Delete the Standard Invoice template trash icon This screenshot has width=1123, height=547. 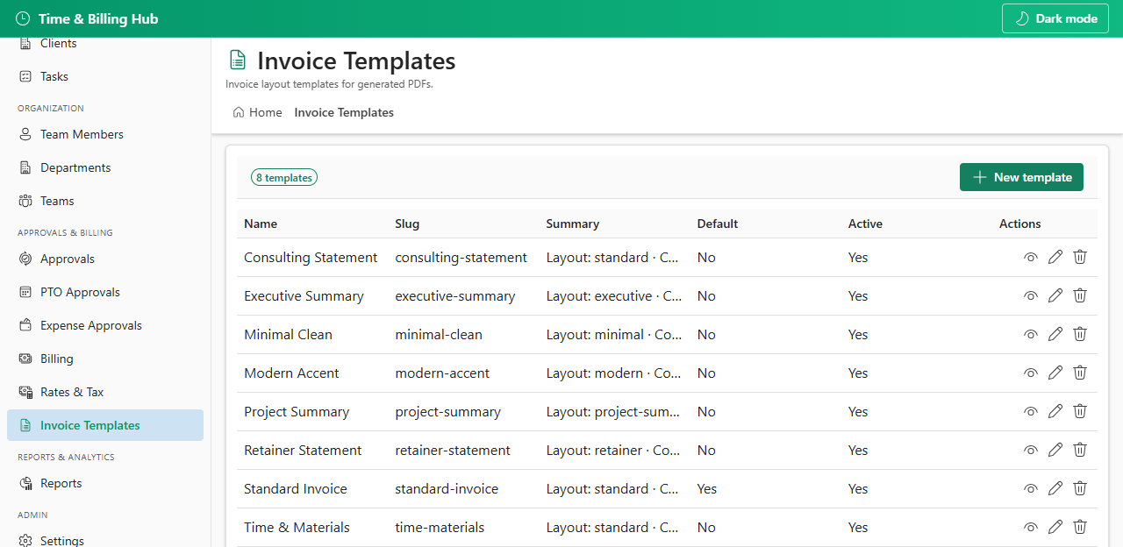[x=1080, y=489]
